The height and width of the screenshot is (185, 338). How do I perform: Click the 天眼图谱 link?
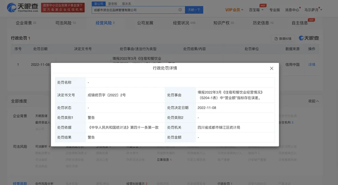pos(41,116)
